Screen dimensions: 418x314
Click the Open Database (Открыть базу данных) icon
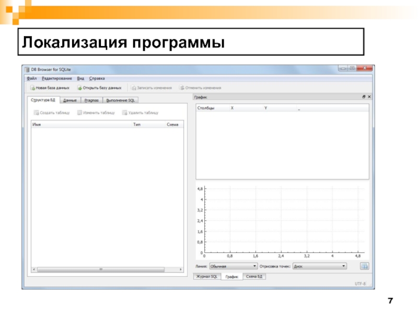pyautogui.click(x=79, y=88)
